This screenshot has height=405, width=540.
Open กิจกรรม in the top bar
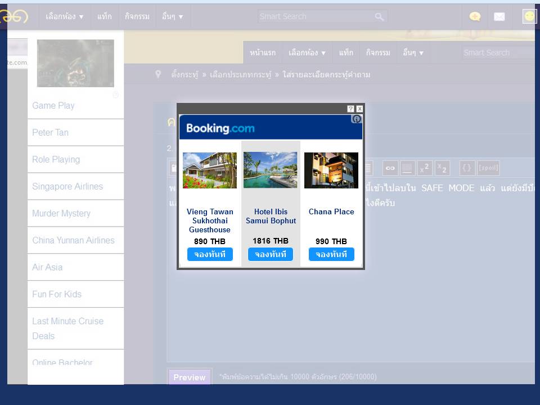point(137,16)
